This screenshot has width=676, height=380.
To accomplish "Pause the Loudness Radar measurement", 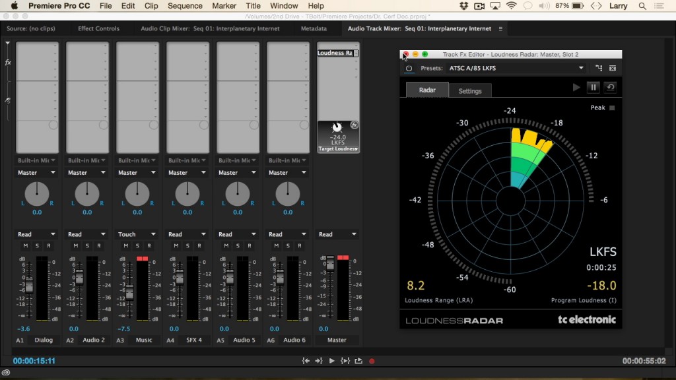I will [x=593, y=88].
